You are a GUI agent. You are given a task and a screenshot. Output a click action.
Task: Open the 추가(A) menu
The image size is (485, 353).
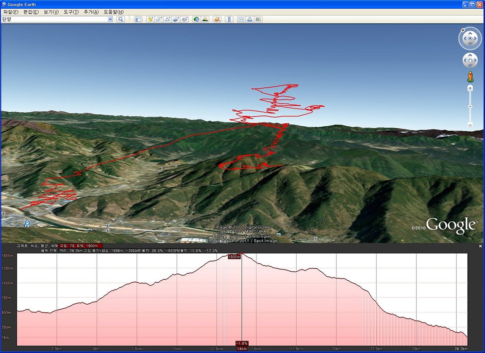point(91,12)
